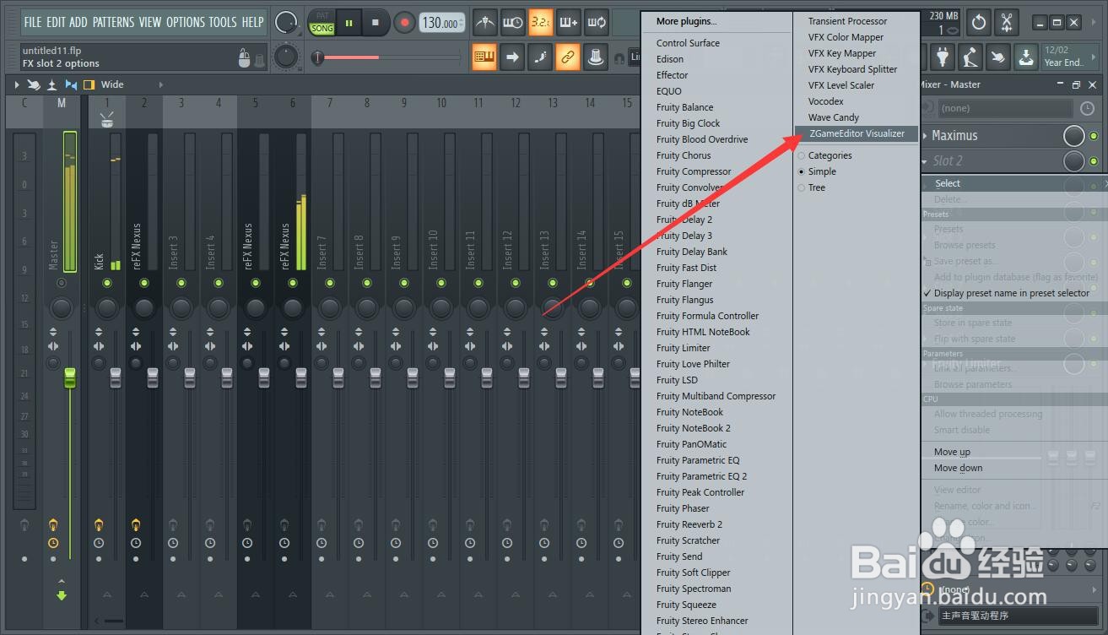Open the plugin picker plug icon
Image resolution: width=1108 pixels, height=635 pixels.
pos(943,57)
